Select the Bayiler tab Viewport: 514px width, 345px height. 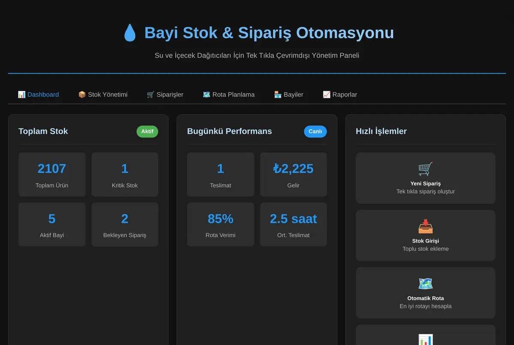pyautogui.click(x=289, y=95)
